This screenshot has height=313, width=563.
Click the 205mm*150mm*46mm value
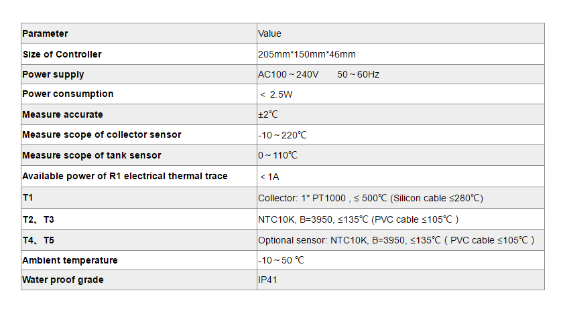click(x=306, y=54)
